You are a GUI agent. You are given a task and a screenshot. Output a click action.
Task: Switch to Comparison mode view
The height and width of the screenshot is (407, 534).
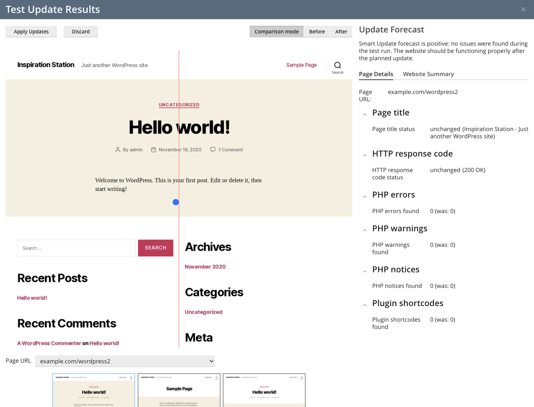click(276, 32)
